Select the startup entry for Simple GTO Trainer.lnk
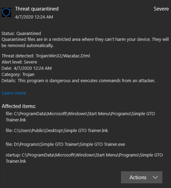Viewport: 171px width, 188px height. (x=84, y=158)
